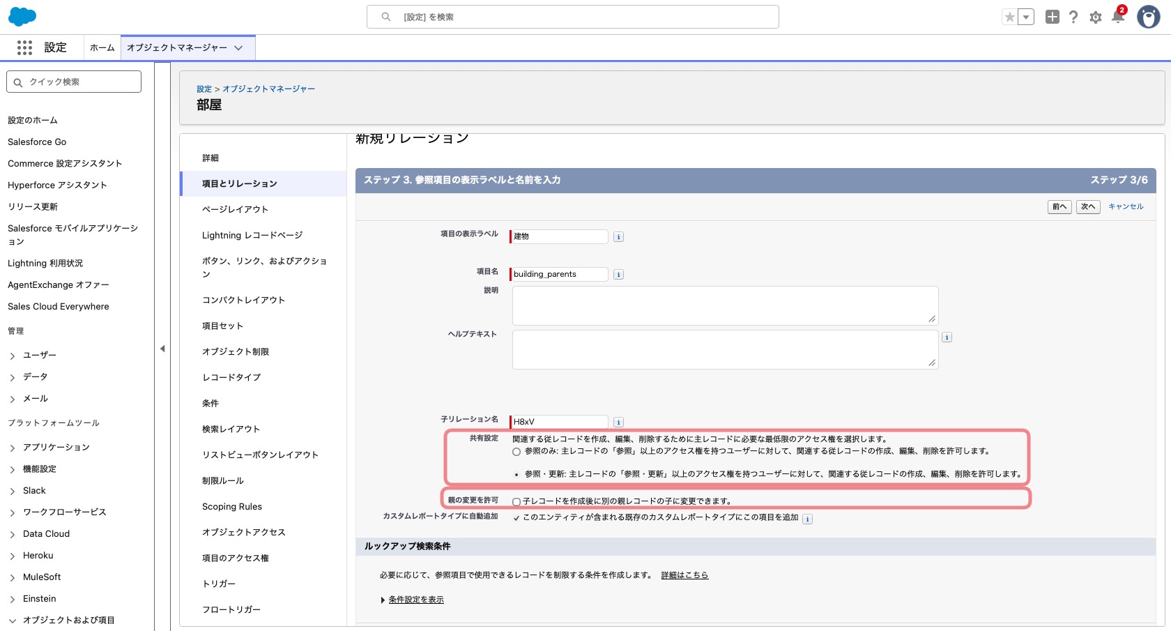Click the Salesforce cloud logo
Screen dimensions: 1171x631
tap(22, 17)
